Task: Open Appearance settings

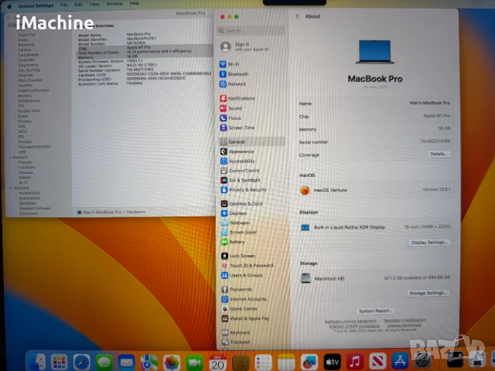Action: tap(237, 151)
